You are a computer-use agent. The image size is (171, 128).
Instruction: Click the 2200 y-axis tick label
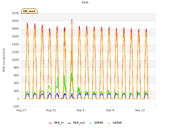coord(15,13)
